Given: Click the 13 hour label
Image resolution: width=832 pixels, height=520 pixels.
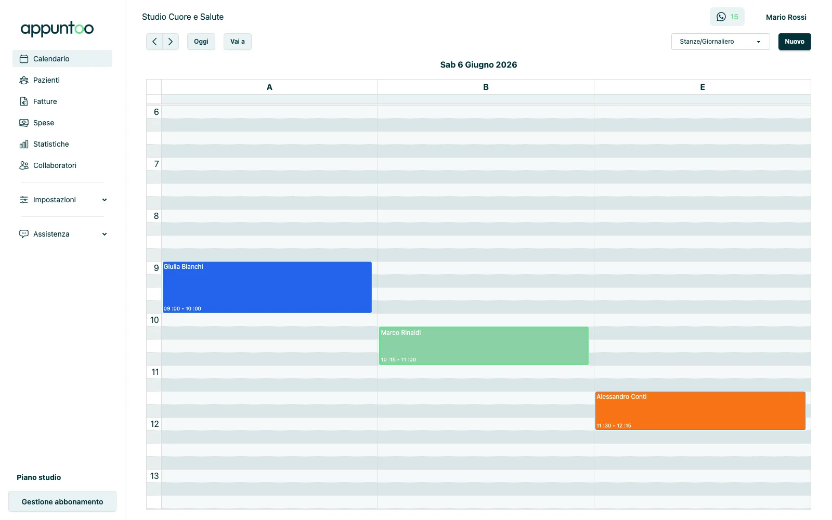Looking at the screenshot, I should (x=154, y=476).
